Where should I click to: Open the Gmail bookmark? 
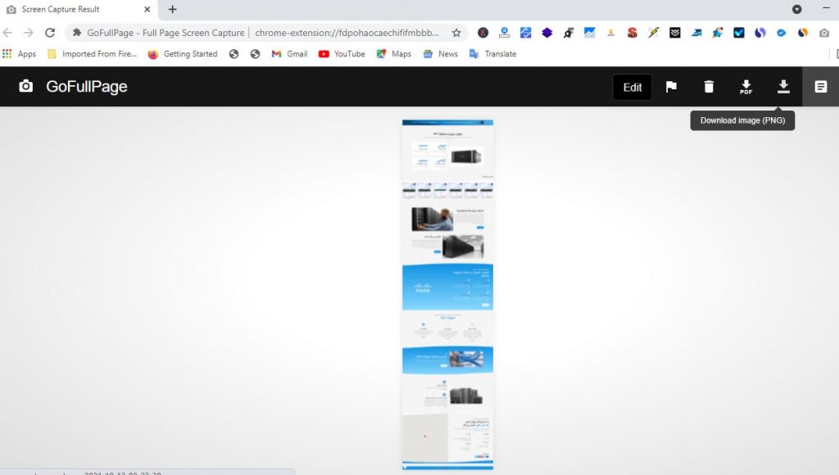tap(289, 53)
